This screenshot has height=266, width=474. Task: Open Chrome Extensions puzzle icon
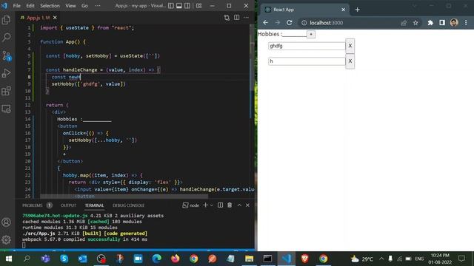click(x=430, y=23)
